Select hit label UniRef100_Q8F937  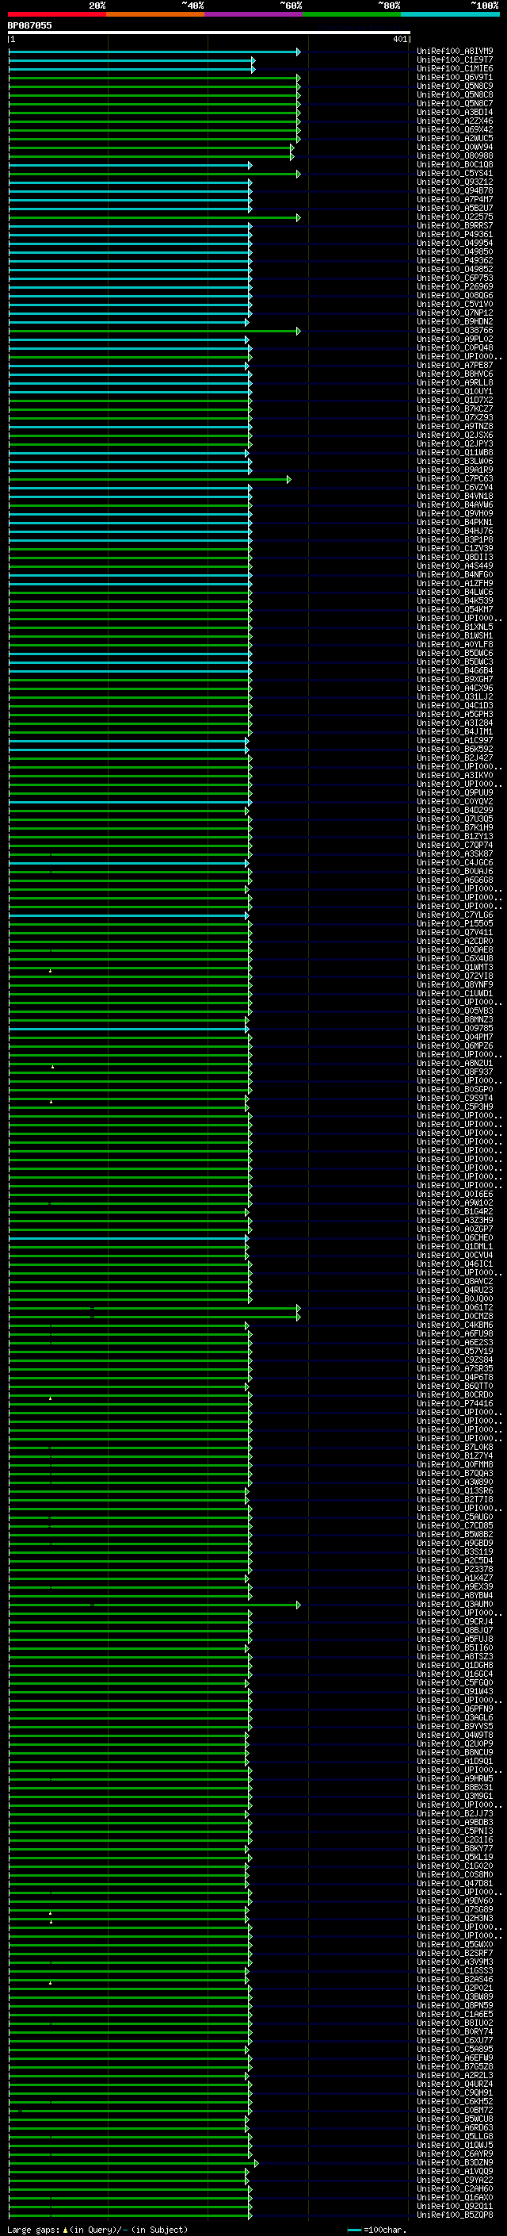[x=455, y=1072]
